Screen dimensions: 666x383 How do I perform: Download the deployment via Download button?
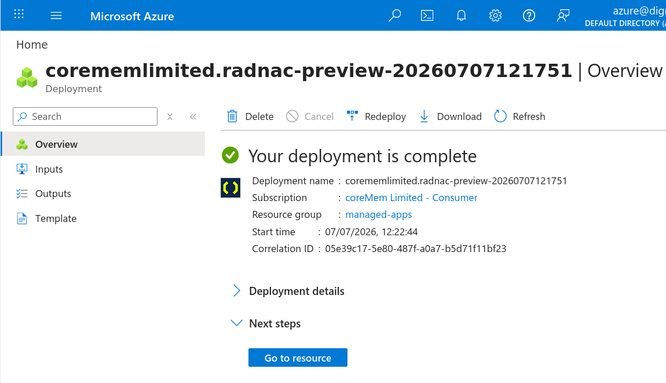[450, 116]
